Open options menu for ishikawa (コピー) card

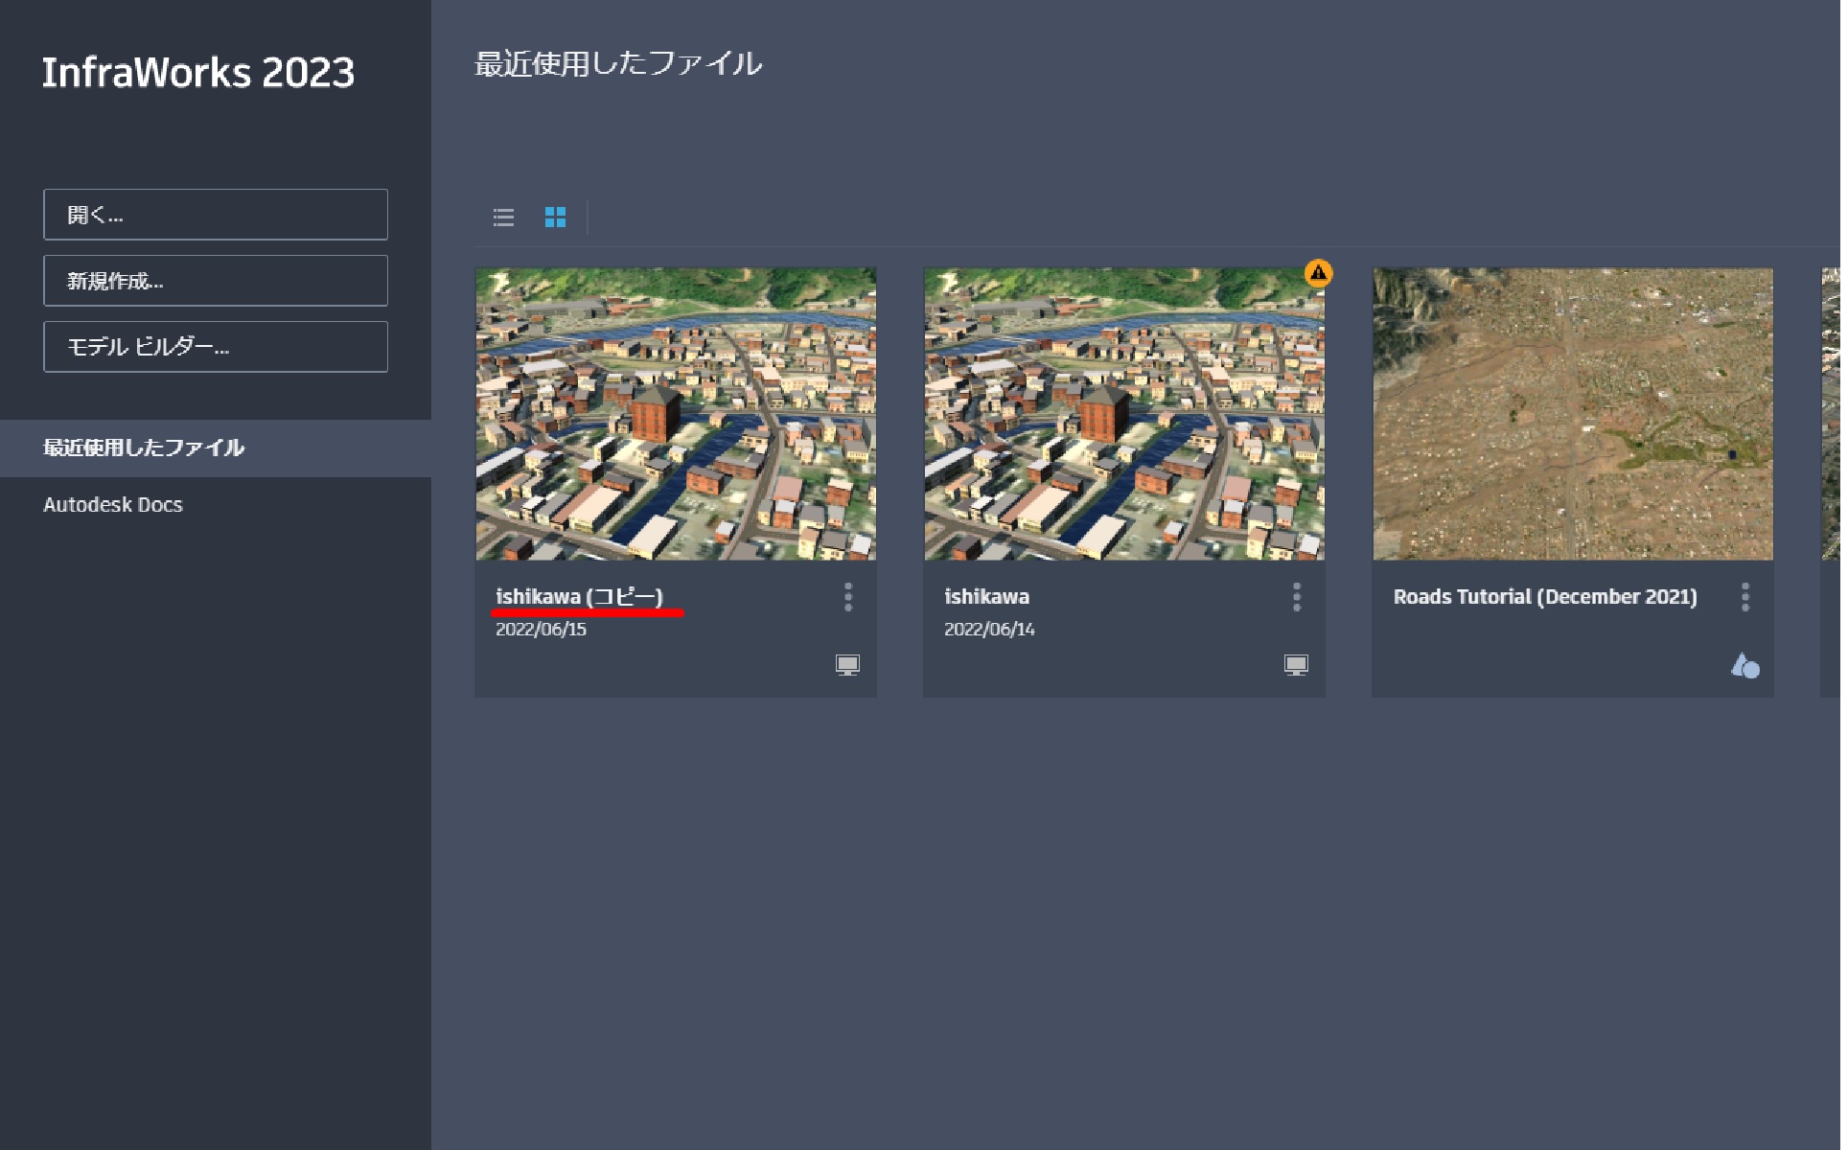849,597
